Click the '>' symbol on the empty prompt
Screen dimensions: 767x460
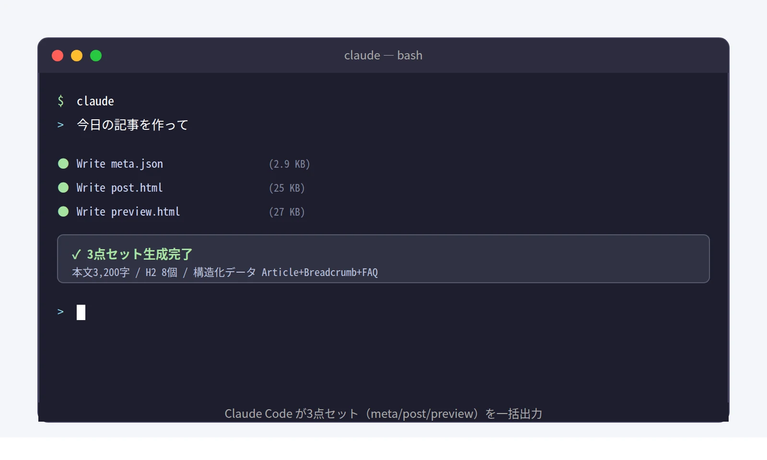pyautogui.click(x=60, y=312)
